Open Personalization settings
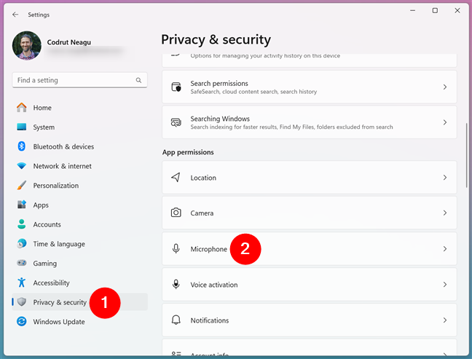 click(x=80, y=186)
